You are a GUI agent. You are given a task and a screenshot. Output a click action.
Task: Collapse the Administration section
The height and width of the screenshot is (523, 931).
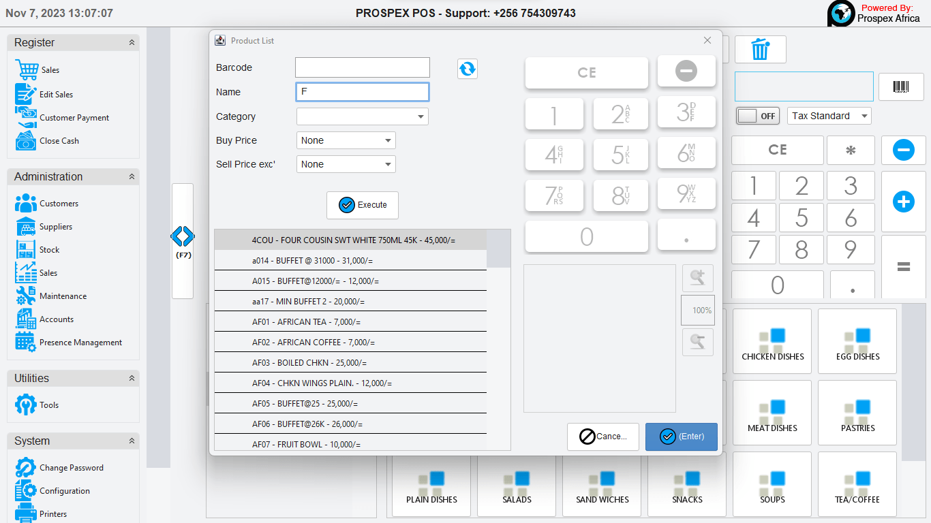[132, 177]
